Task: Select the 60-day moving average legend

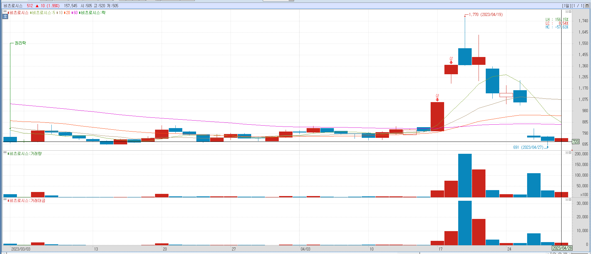Action: tap(75, 13)
